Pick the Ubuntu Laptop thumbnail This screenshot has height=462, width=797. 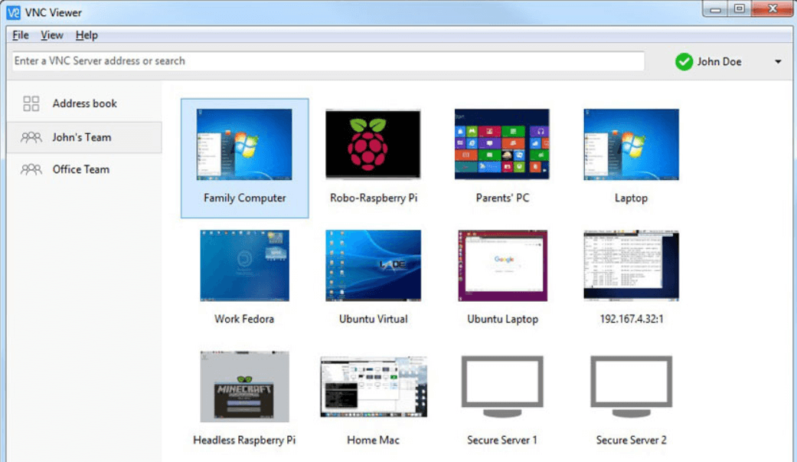[502, 266]
